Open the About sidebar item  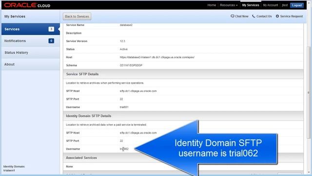(x=30, y=65)
